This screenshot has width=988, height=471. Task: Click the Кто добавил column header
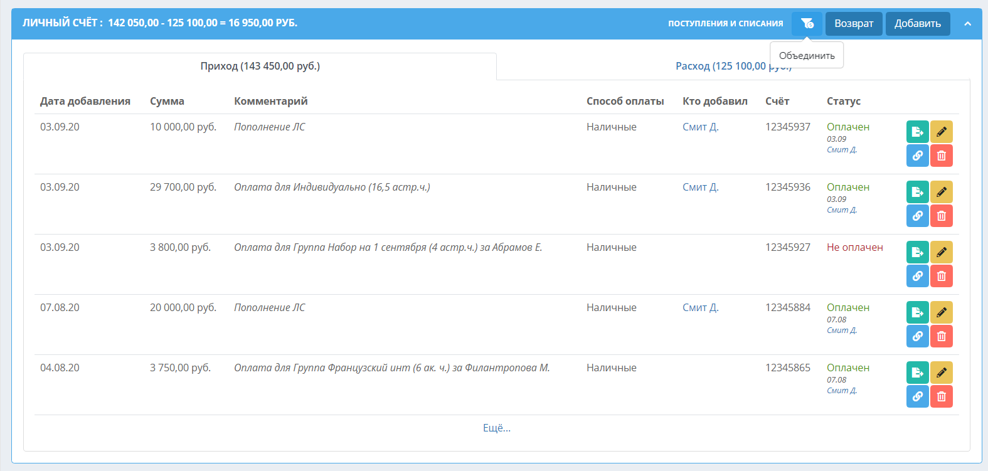[715, 101]
